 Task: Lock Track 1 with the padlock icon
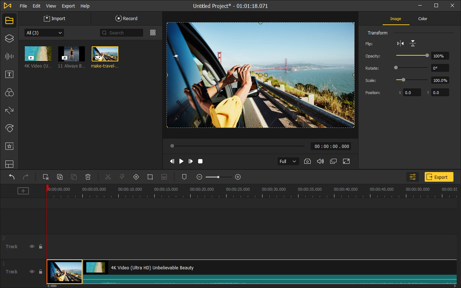[x=40, y=271]
